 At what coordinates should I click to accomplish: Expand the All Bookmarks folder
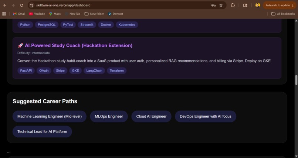pyautogui.click(x=283, y=14)
